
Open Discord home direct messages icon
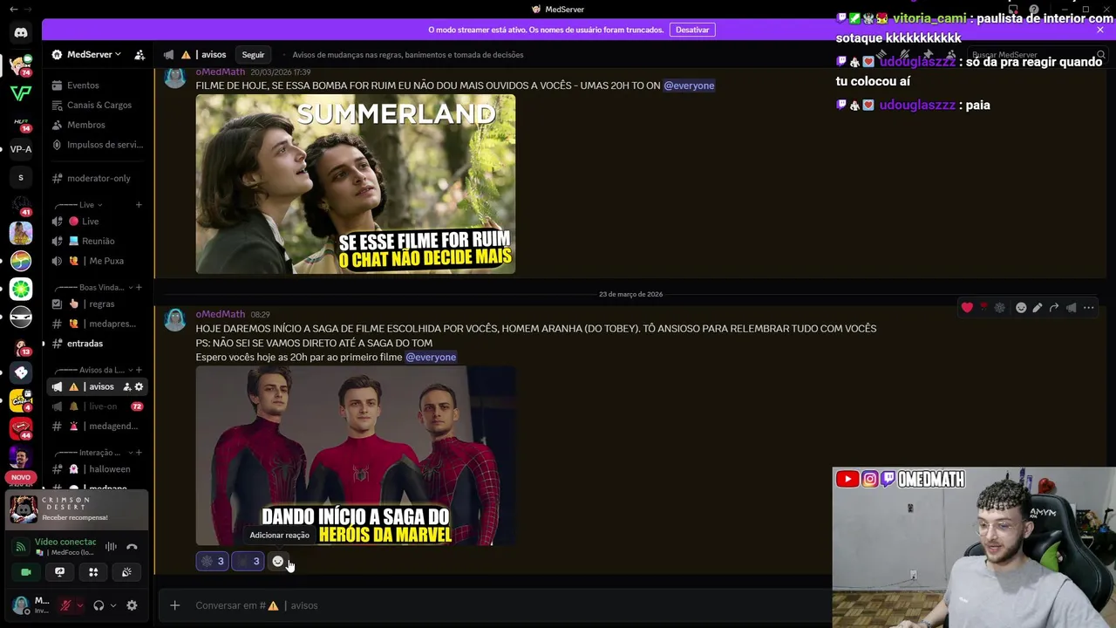coord(21,33)
